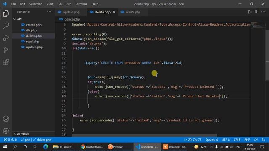The image size is (269, 151).
Task: Click line number 13 in the gutter
Action: pyautogui.click(x=63, y=63)
